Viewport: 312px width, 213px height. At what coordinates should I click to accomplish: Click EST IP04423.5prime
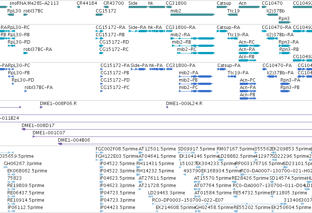pyautogui.click(x=117, y=208)
